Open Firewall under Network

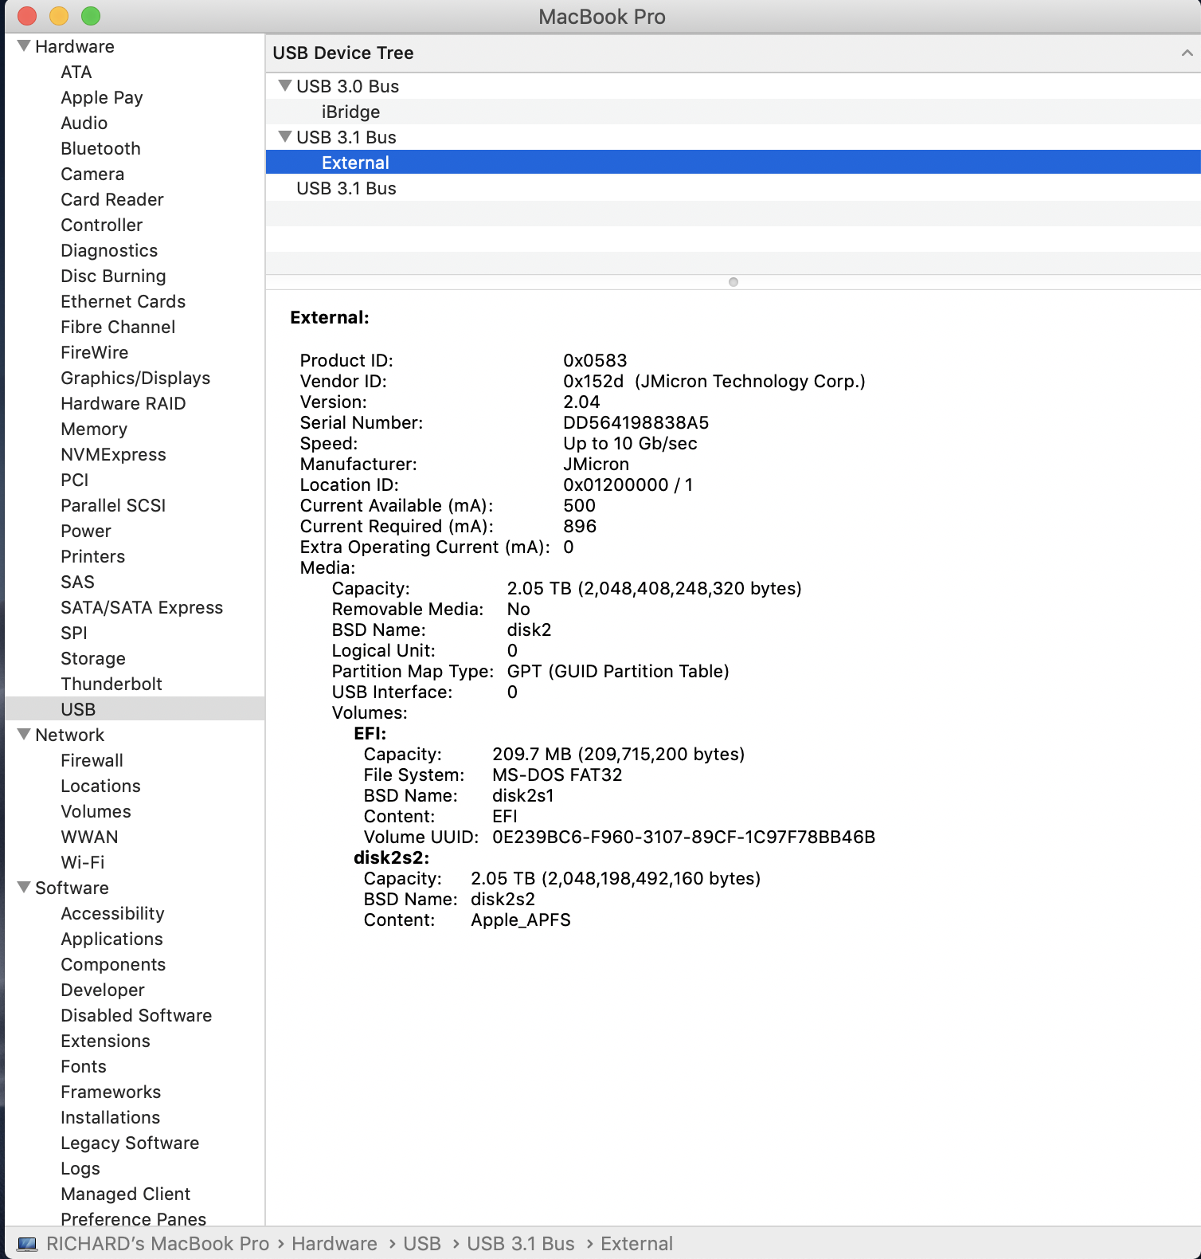[x=92, y=760]
